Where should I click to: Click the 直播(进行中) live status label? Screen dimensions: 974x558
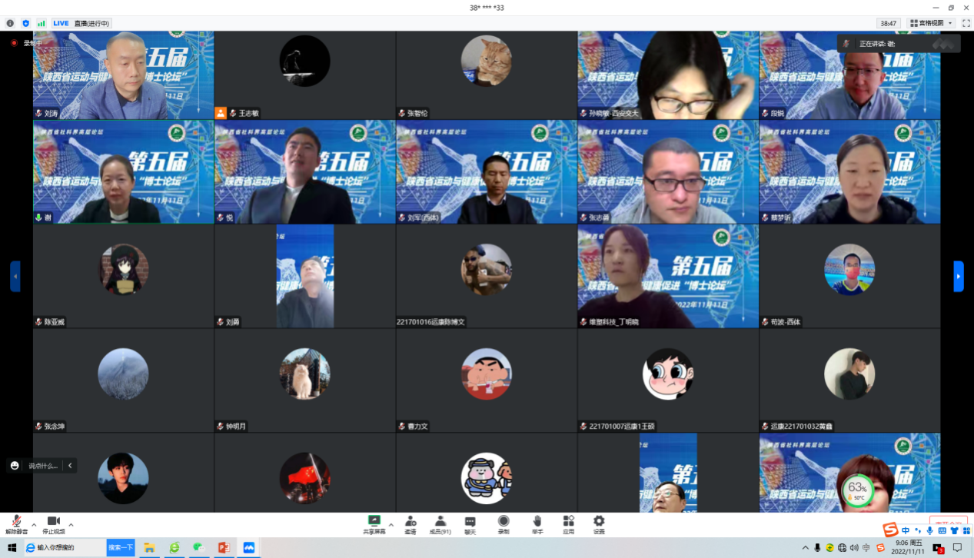pyautogui.click(x=91, y=24)
